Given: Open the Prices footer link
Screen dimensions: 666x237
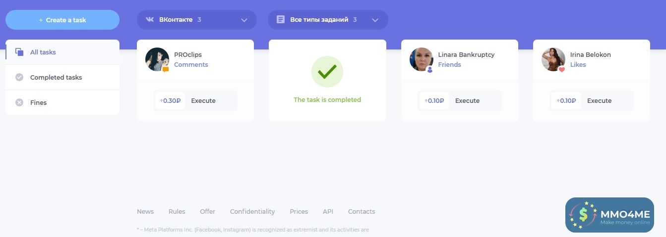Looking at the screenshot, I should click(299, 211).
